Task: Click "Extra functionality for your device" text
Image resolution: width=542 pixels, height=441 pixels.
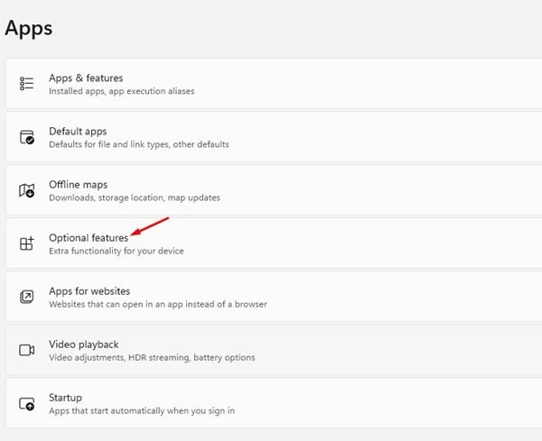Action: (x=117, y=251)
